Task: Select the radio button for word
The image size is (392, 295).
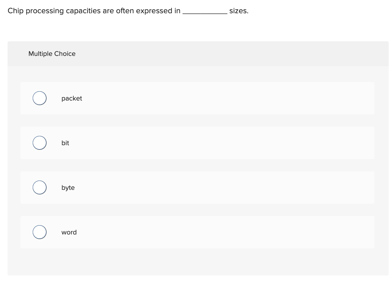Action: [x=39, y=232]
